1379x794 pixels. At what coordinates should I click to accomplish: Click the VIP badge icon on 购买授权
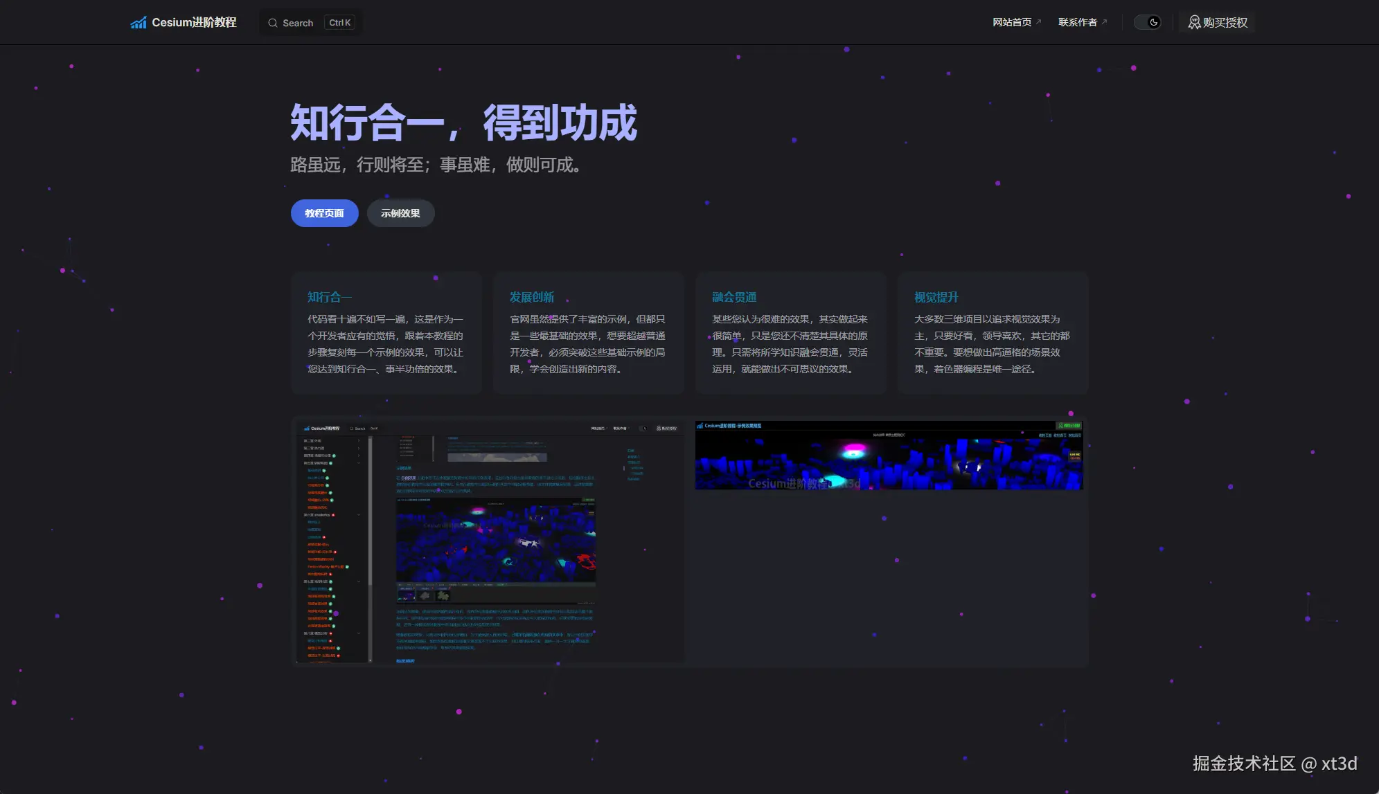tap(1194, 22)
